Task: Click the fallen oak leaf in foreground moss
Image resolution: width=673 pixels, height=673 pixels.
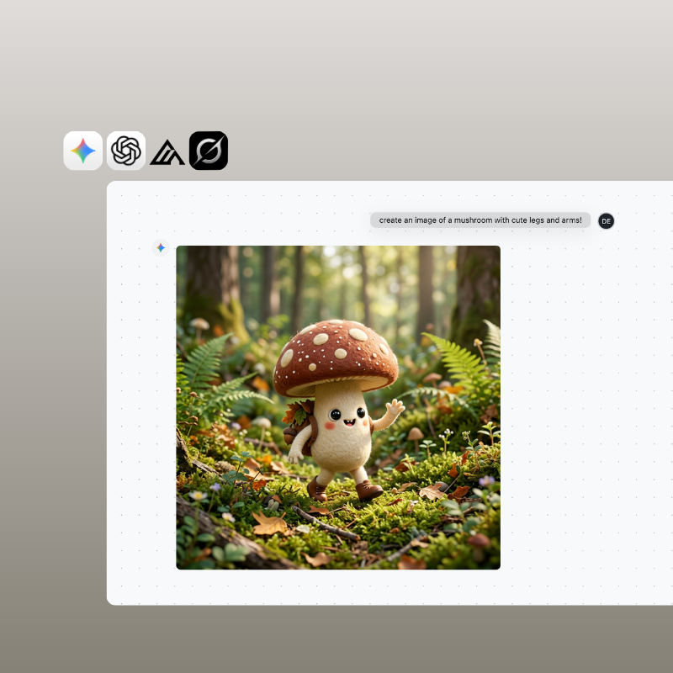Action: pos(270,523)
